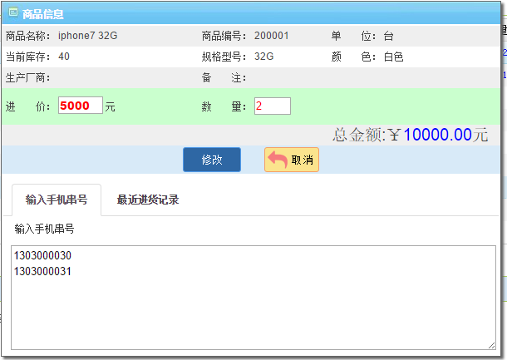Click the 规格型号 value 32G
The width and height of the screenshot is (507, 360).
coord(263,57)
